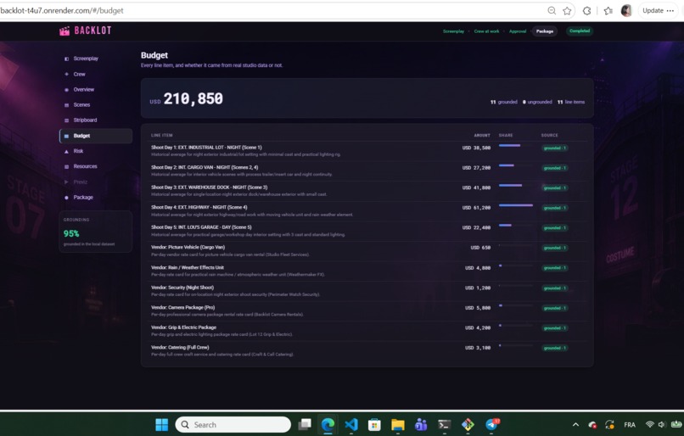Open Previz in the sidebar
Image resolution: width=684 pixels, height=436 pixels.
[x=96, y=182]
